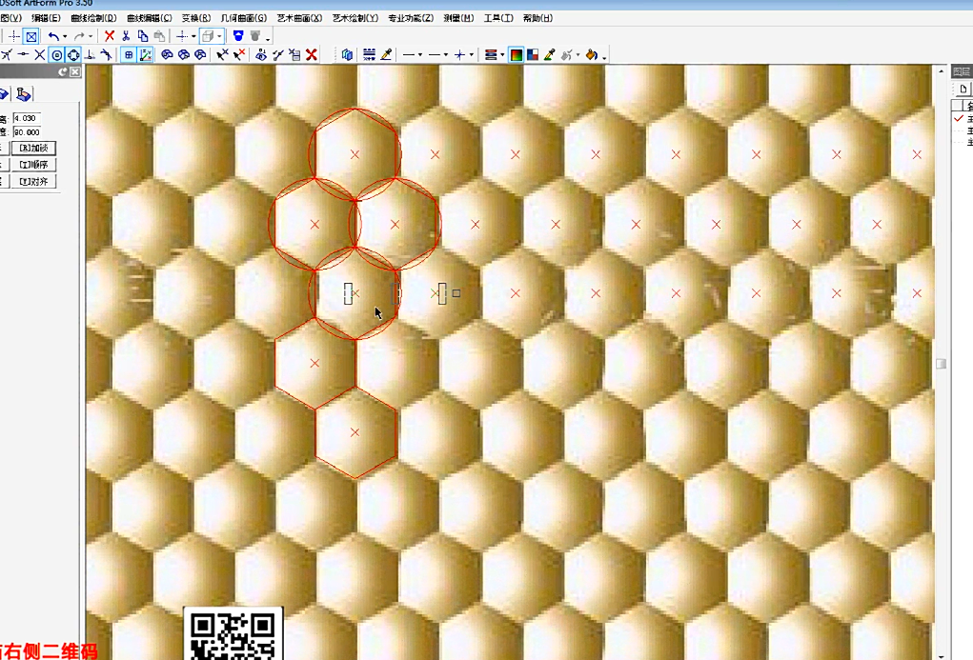Click the blue shield-shaped icon
Image resolution: width=973 pixels, height=660 pixels.
[x=238, y=36]
